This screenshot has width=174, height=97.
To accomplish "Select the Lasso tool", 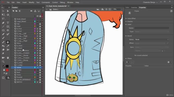I will coord(3,19).
